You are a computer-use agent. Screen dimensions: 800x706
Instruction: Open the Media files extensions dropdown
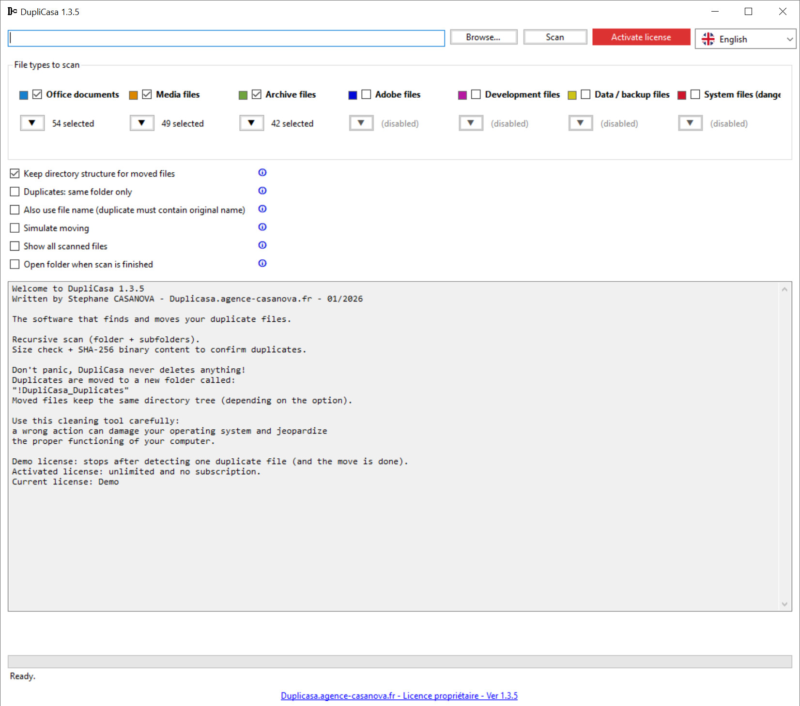click(x=142, y=123)
